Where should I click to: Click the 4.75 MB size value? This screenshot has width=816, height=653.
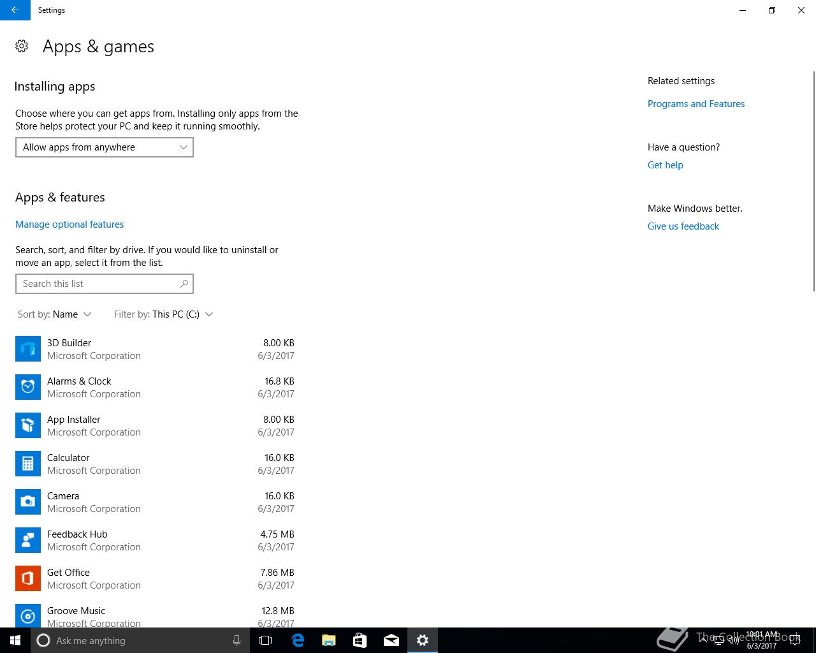coord(277,534)
